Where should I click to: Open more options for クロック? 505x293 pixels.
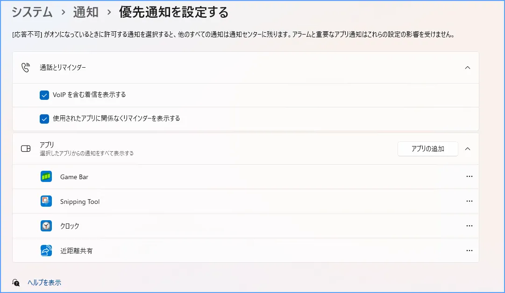(x=469, y=226)
